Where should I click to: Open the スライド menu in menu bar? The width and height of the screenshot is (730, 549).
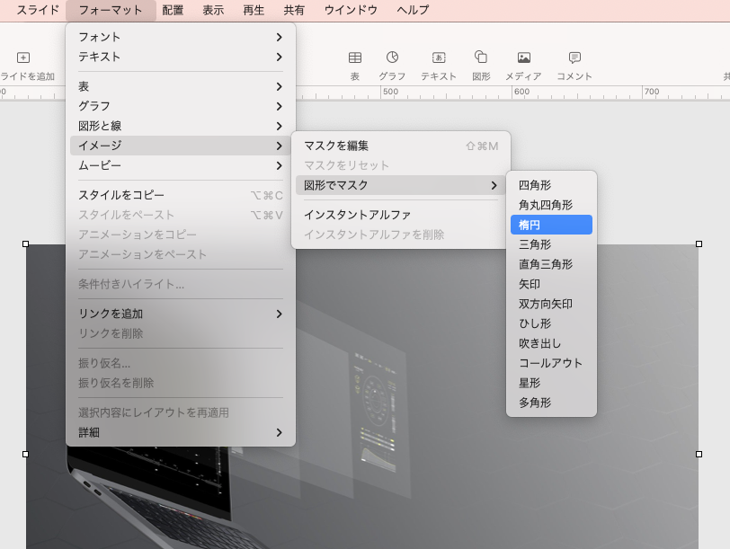point(38,10)
